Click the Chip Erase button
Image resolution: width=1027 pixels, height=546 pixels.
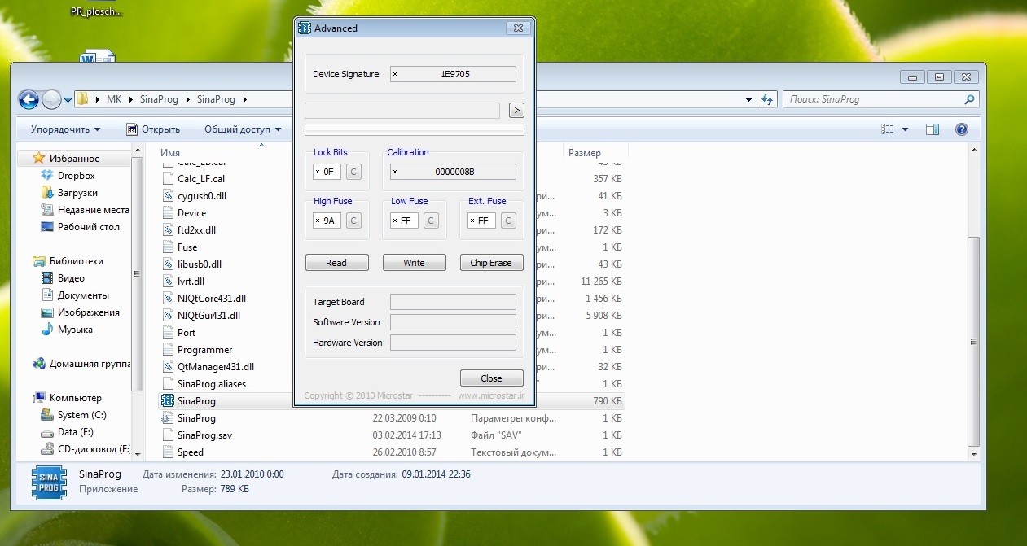(x=491, y=263)
